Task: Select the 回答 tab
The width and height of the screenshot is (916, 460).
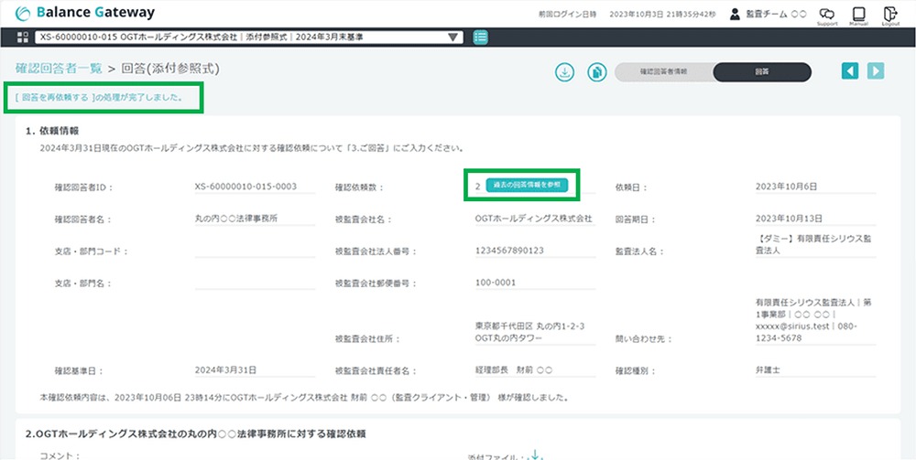Action: (x=762, y=71)
